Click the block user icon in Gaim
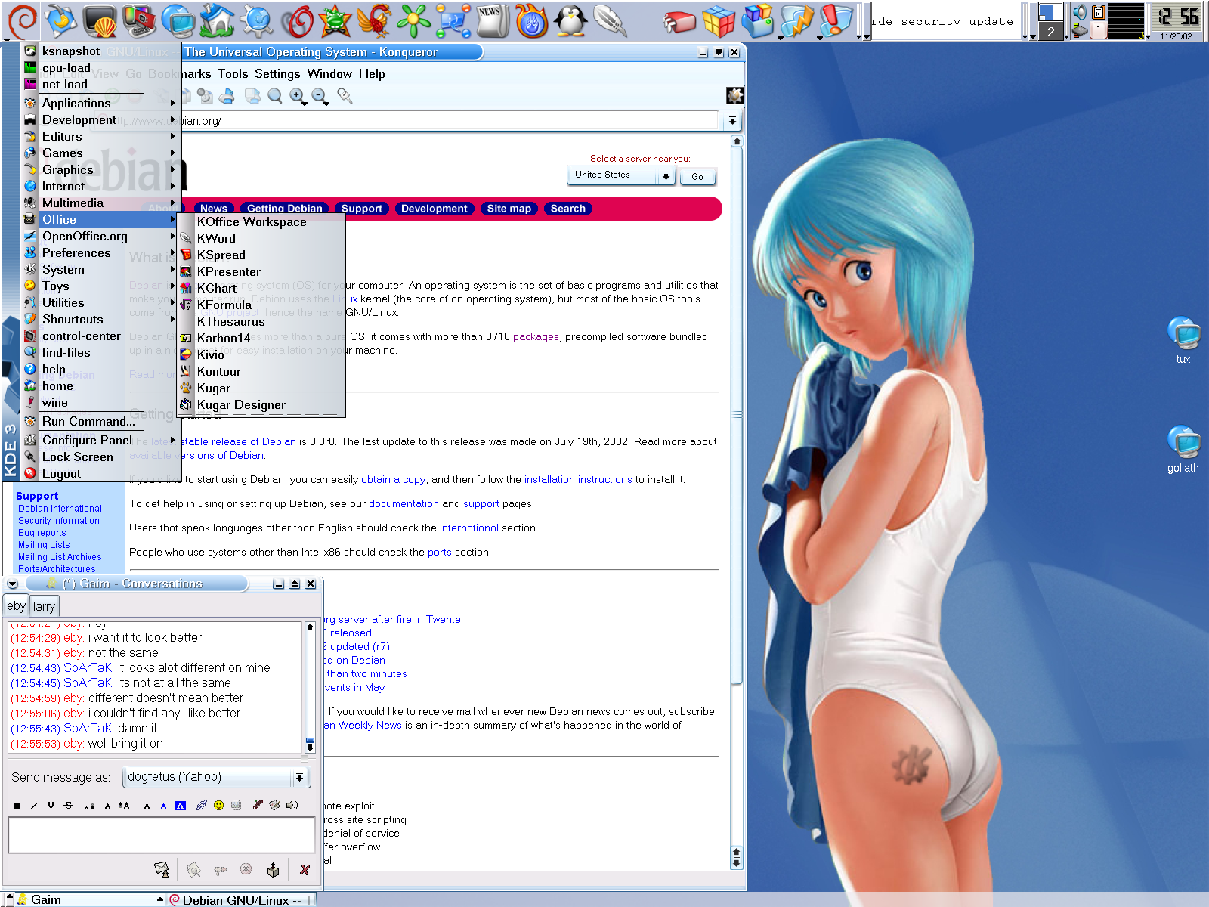The image size is (1209, 907). (x=246, y=869)
